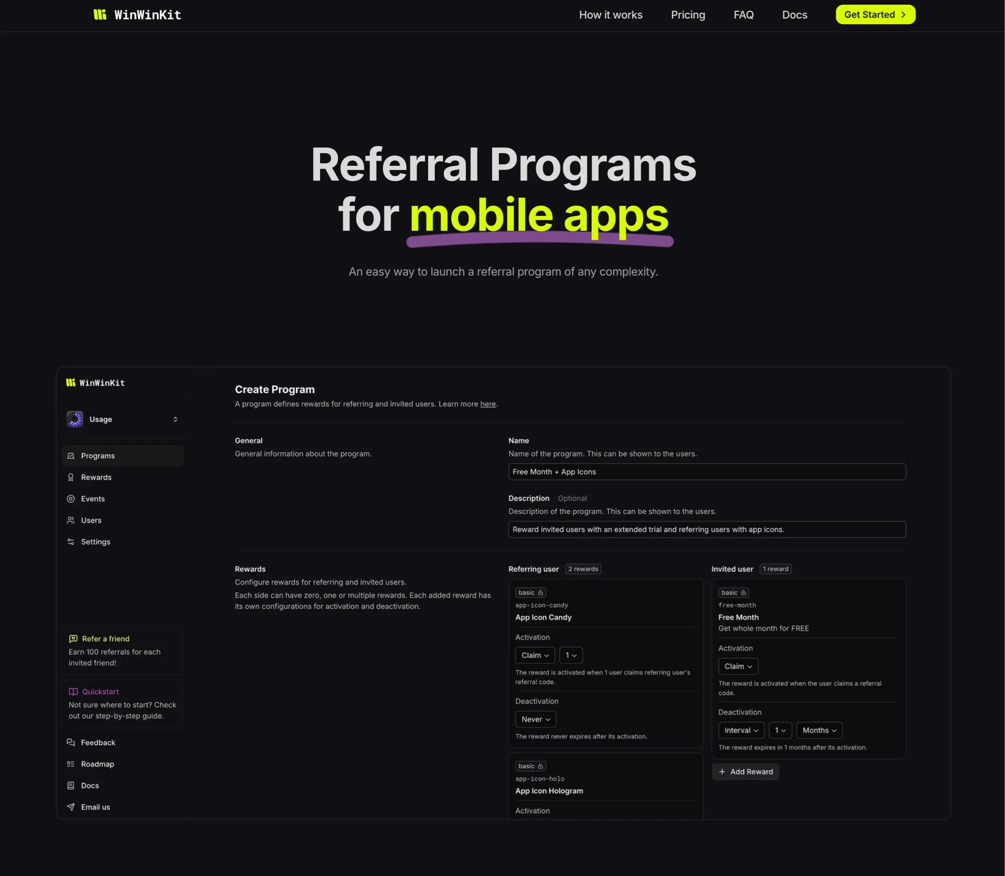Click the Email us paper-plane icon
Screen dimensions: 1005x876
[71, 807]
